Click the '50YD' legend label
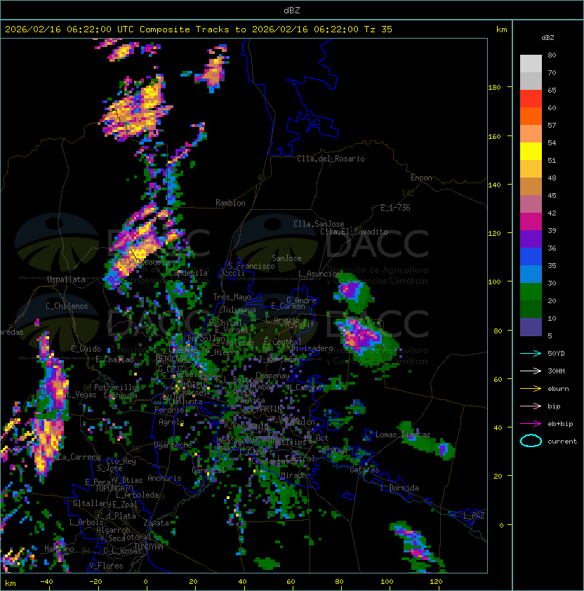 (556, 354)
